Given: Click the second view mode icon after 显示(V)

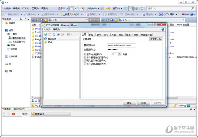Looking at the screenshot, I should click(x=77, y=9).
